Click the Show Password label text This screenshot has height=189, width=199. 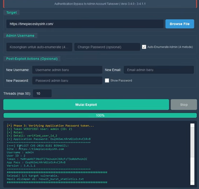click(x=121, y=80)
